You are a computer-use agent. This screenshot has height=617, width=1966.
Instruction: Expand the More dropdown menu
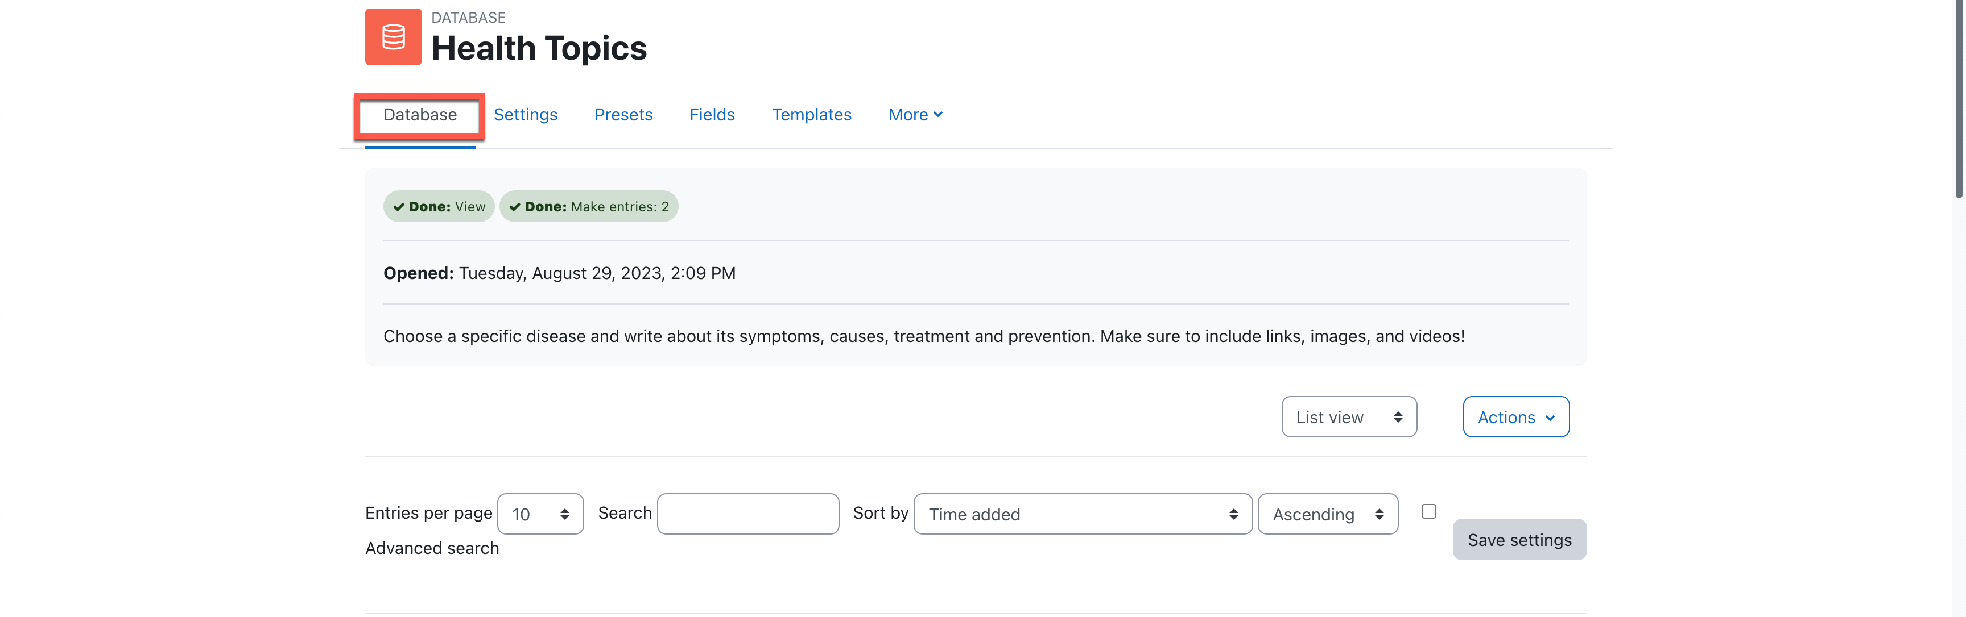(915, 114)
